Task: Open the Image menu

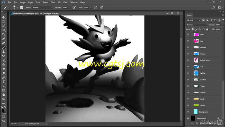Action: point(22,2)
